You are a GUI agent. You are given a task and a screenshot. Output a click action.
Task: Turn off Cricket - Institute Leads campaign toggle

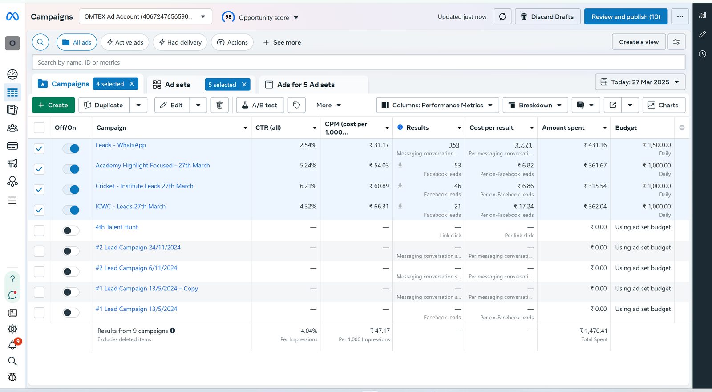pos(71,190)
